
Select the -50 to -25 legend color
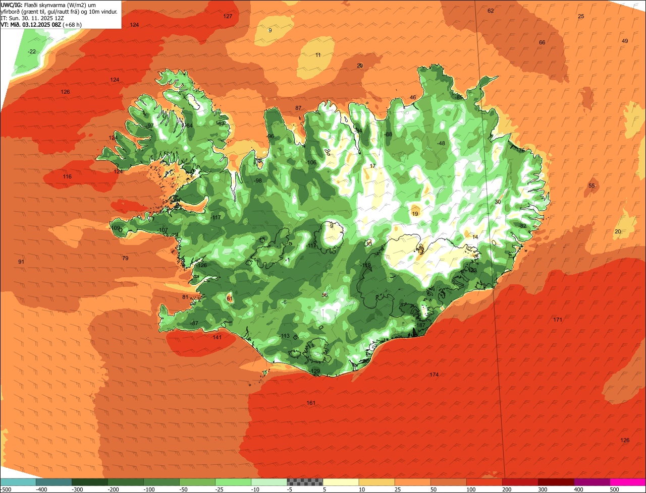[x=197, y=482]
